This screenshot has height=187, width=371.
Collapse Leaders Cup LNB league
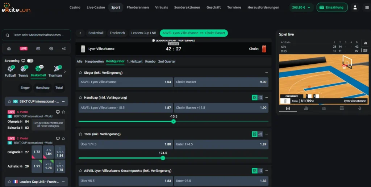(63, 182)
